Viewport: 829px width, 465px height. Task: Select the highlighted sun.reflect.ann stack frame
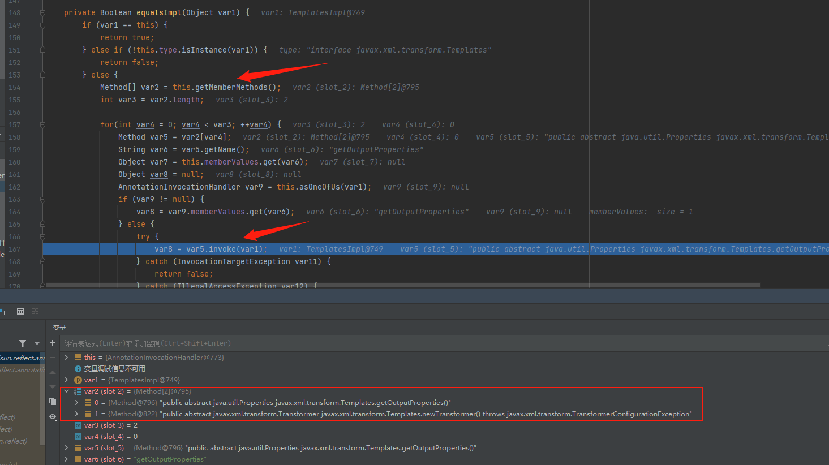(x=23, y=358)
